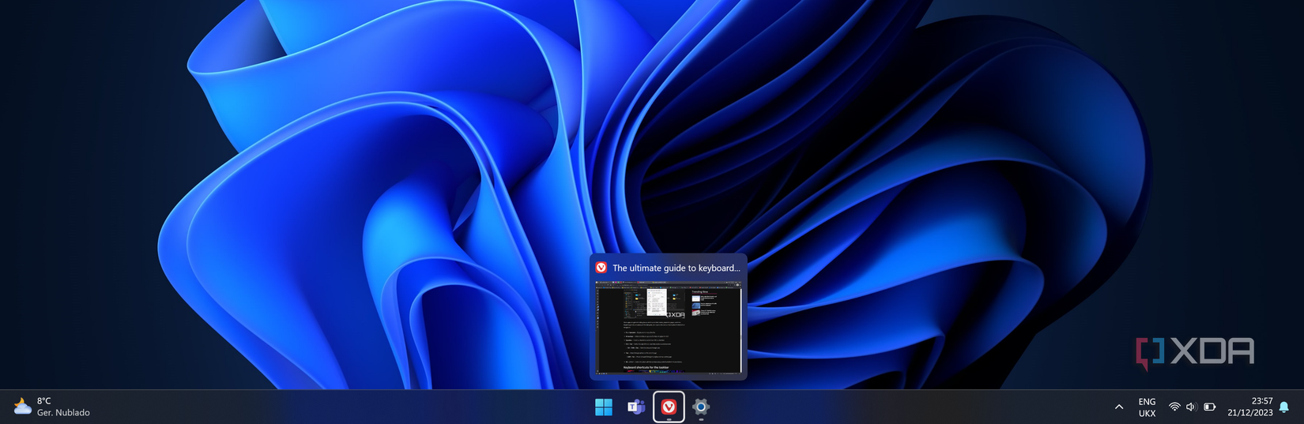1304x424 pixels.
Task: Open the ENG UKX language switcher
Action: 1147,407
